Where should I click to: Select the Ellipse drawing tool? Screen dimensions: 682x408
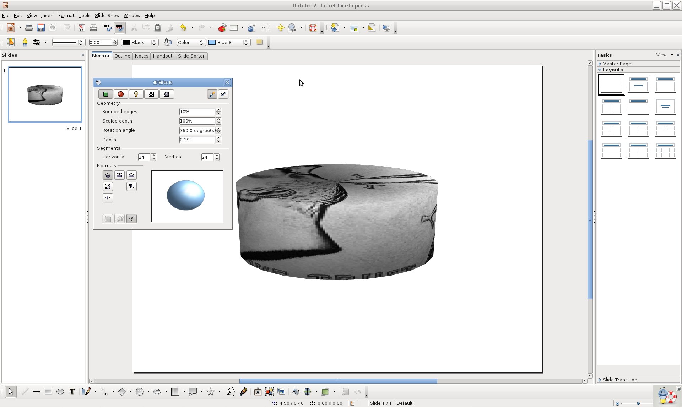click(60, 392)
